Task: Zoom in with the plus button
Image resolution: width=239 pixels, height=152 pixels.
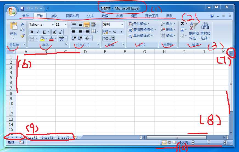Action: click(x=225, y=142)
